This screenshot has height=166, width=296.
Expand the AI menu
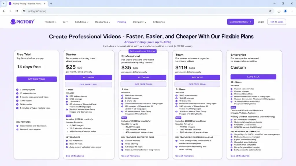pyautogui.click(x=66, y=22)
